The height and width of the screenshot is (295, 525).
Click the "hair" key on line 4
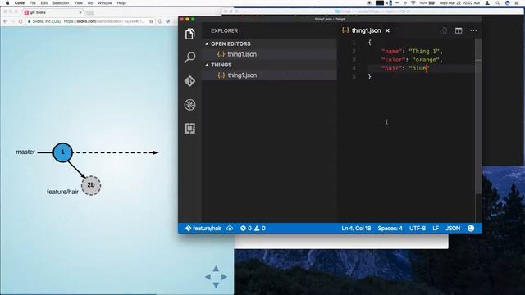click(x=391, y=68)
